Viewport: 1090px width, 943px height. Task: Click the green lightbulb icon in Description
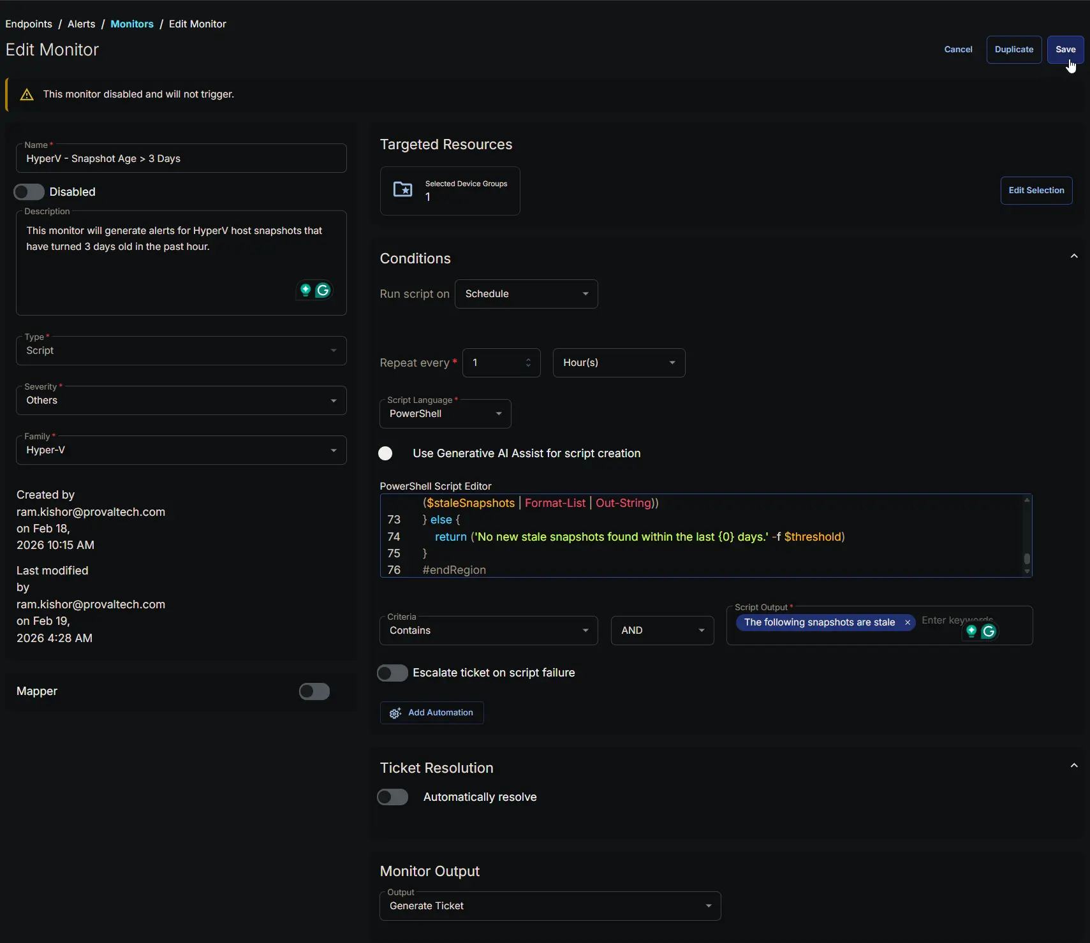click(x=306, y=290)
